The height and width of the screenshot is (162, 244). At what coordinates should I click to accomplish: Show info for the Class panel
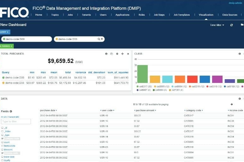(x=240, y=54)
